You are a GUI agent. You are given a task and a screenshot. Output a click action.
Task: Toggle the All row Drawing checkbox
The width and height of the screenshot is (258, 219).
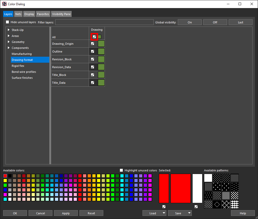(x=94, y=37)
